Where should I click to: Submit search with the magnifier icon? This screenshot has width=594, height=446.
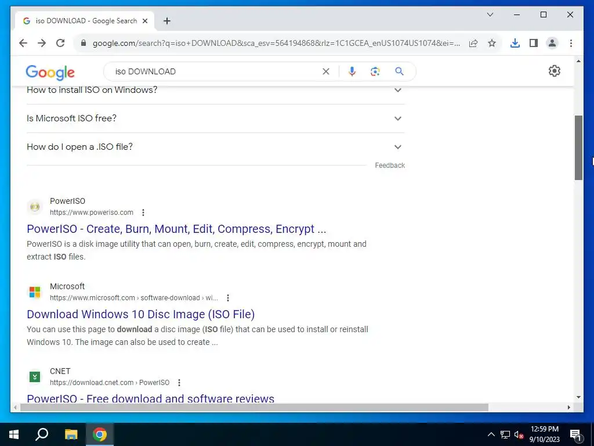click(399, 71)
